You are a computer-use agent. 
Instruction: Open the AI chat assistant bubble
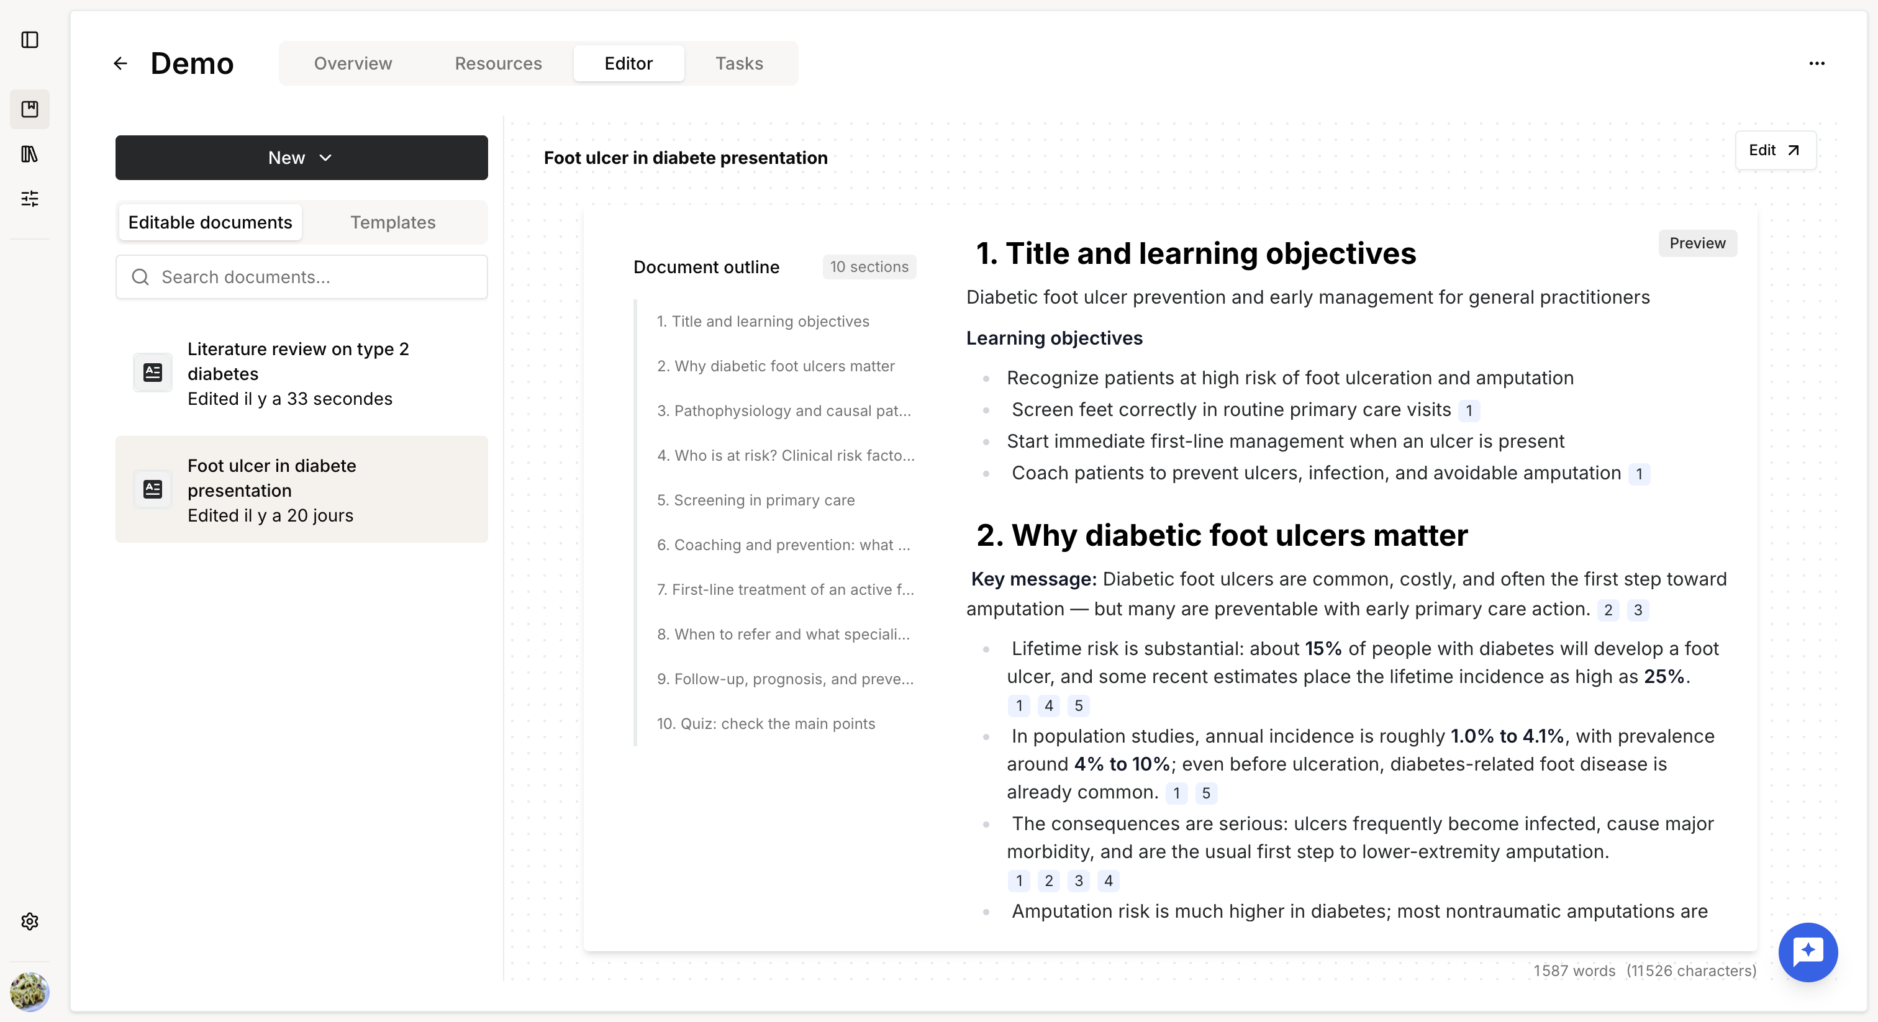(1808, 951)
